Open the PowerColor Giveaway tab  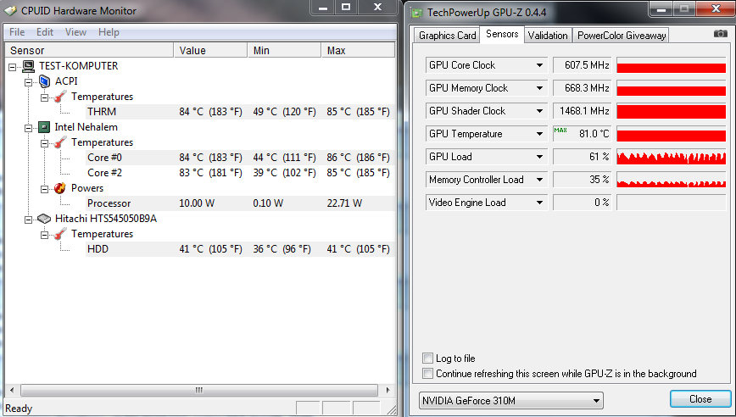click(621, 36)
